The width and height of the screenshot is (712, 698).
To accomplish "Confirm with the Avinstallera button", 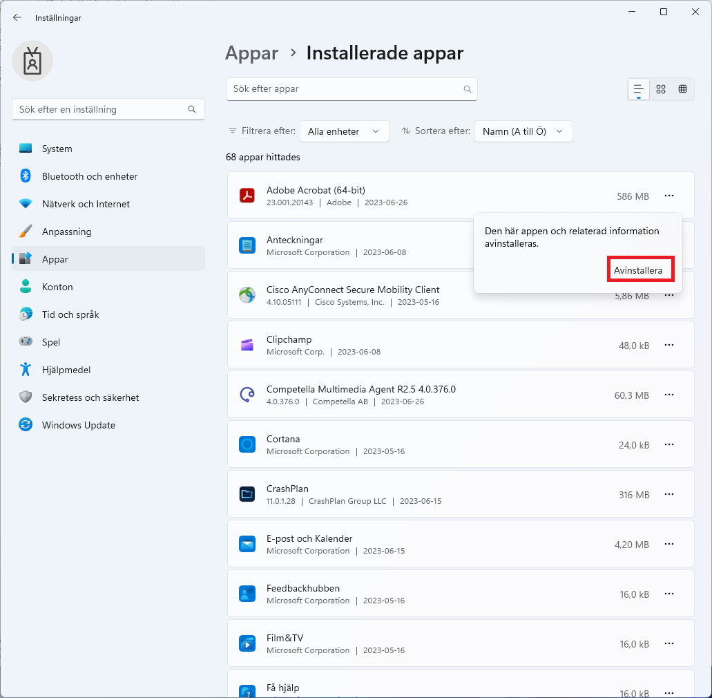I will coord(640,270).
